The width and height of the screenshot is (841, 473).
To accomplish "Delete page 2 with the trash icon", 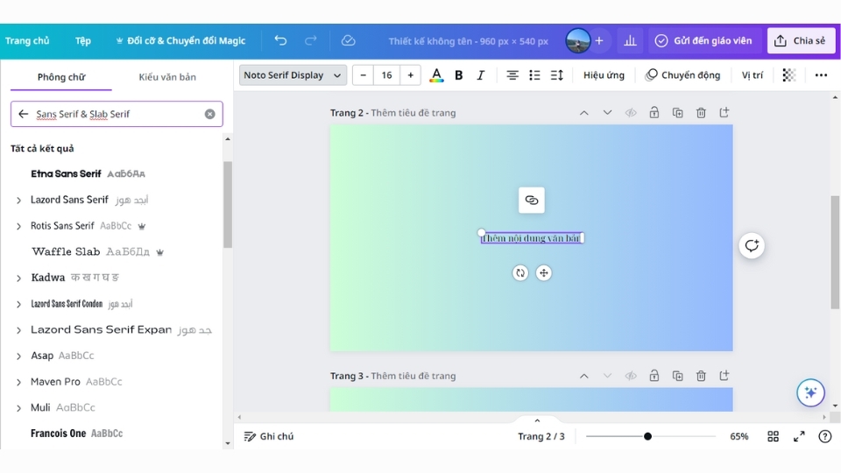I will point(701,113).
